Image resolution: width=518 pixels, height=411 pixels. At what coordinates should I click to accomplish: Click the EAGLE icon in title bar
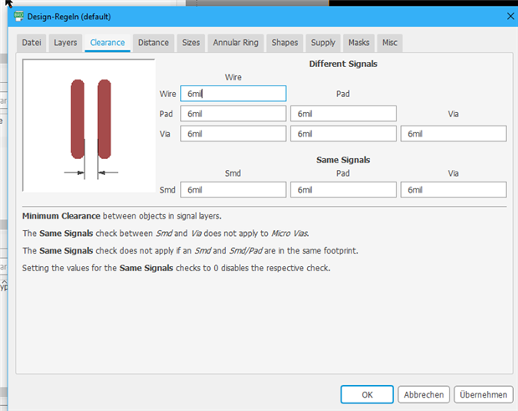coord(19,16)
